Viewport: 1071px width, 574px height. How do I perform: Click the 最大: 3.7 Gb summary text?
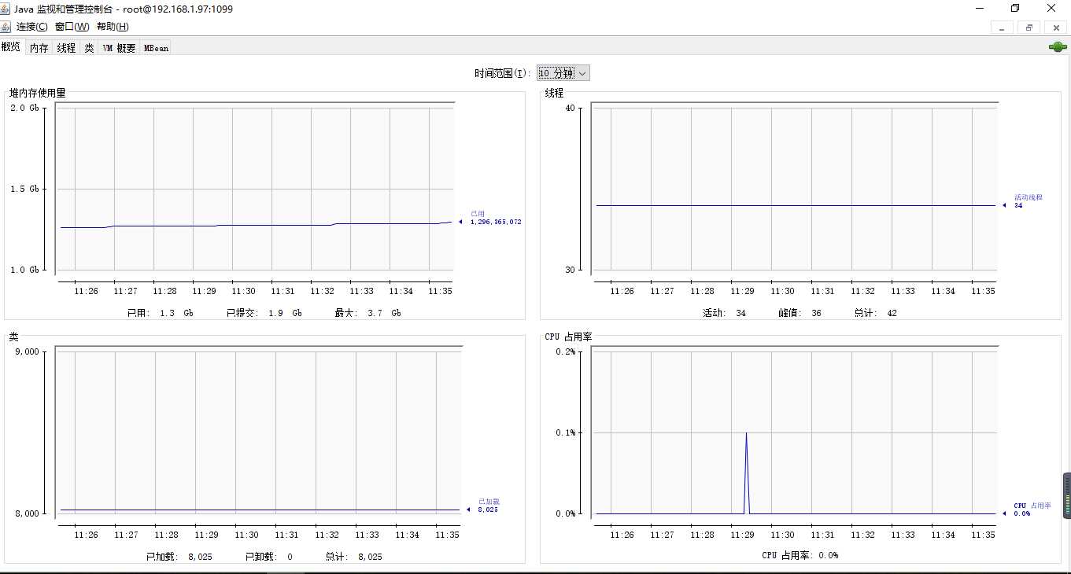tap(367, 313)
